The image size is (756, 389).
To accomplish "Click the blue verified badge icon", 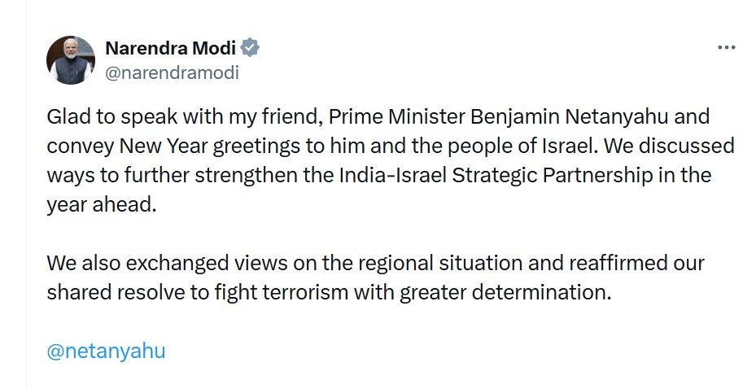I will tap(251, 47).
